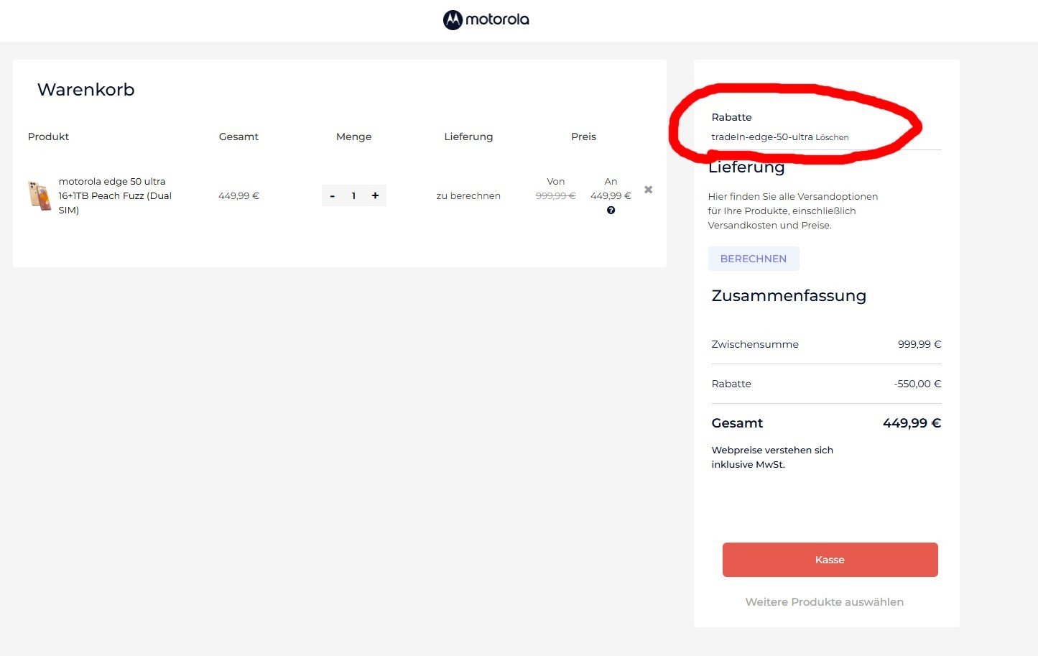This screenshot has width=1038, height=656.
Task: Click the Produkt column header
Action: [48, 137]
